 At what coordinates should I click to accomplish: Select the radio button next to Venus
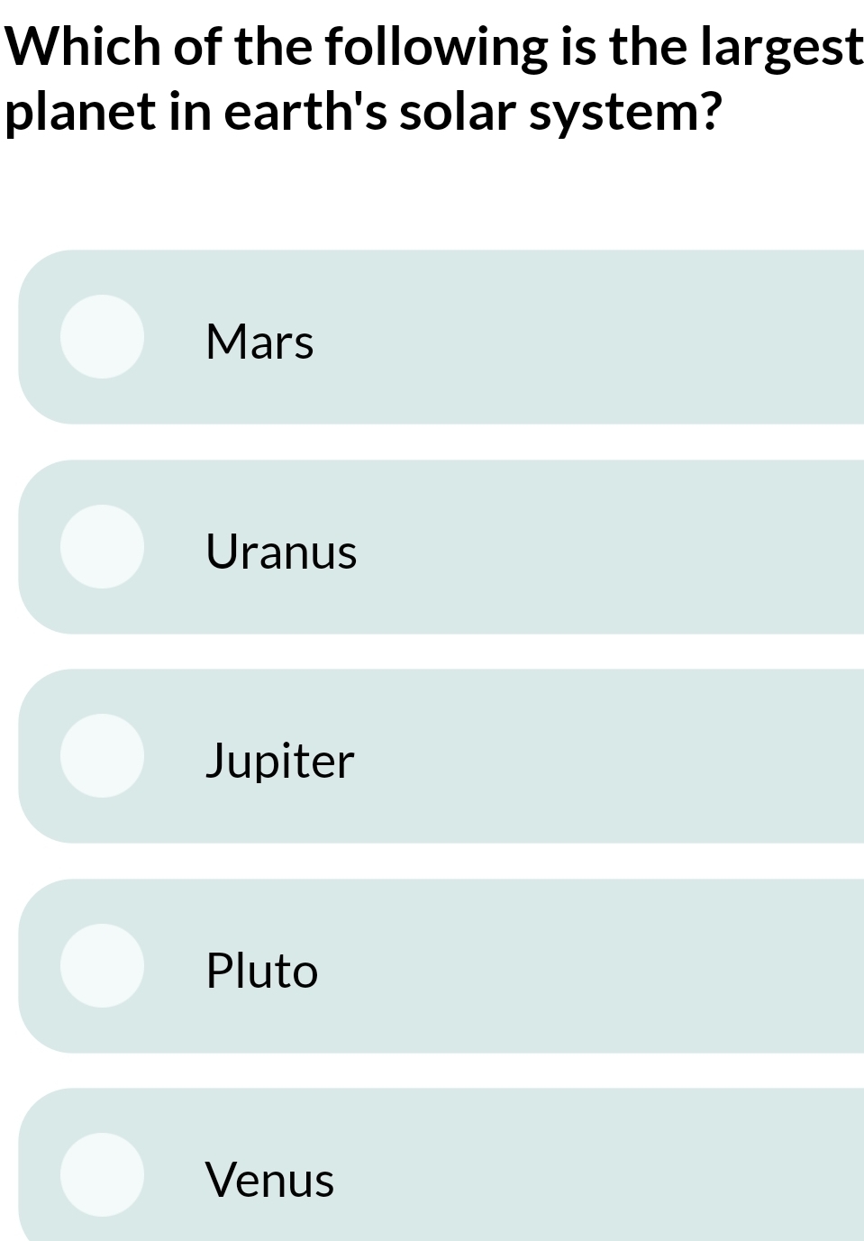101,1176
